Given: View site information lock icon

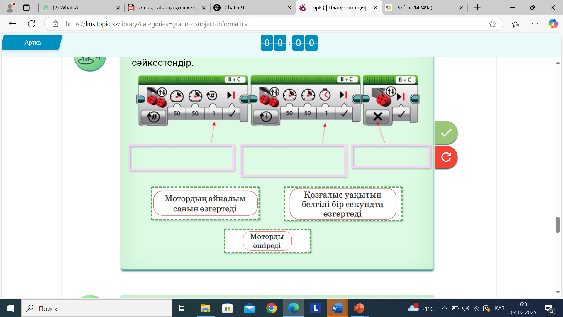Looking at the screenshot, I should tap(55, 24).
